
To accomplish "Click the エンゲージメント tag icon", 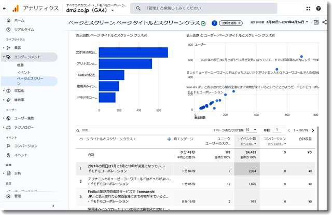I will click(8, 57).
